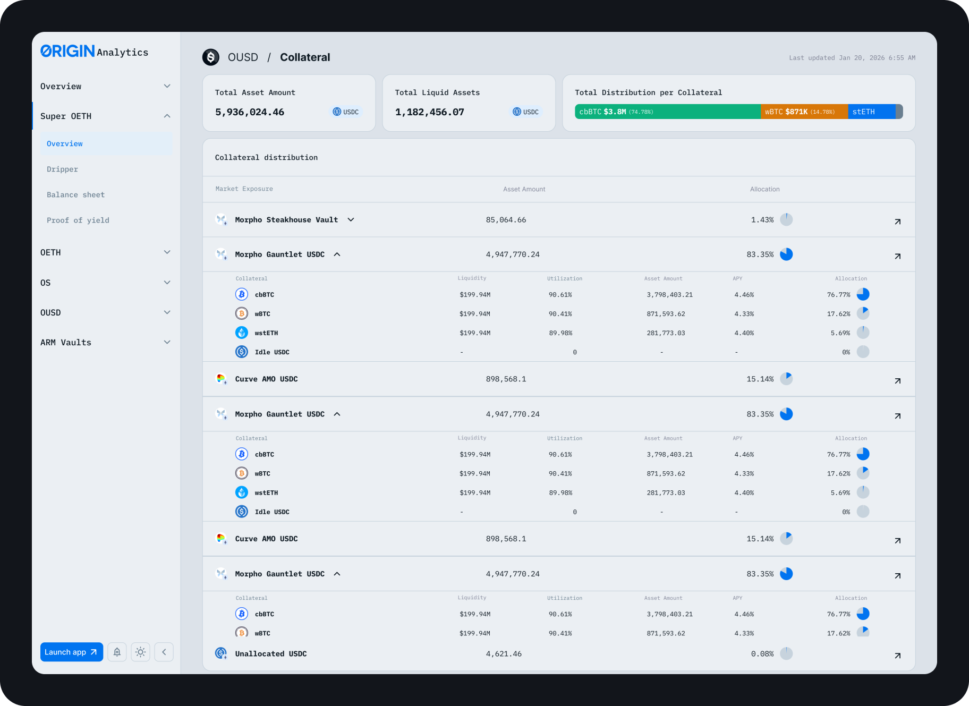Collapse the sidebar with the left chevron
The width and height of the screenshot is (969, 706).
[164, 652]
